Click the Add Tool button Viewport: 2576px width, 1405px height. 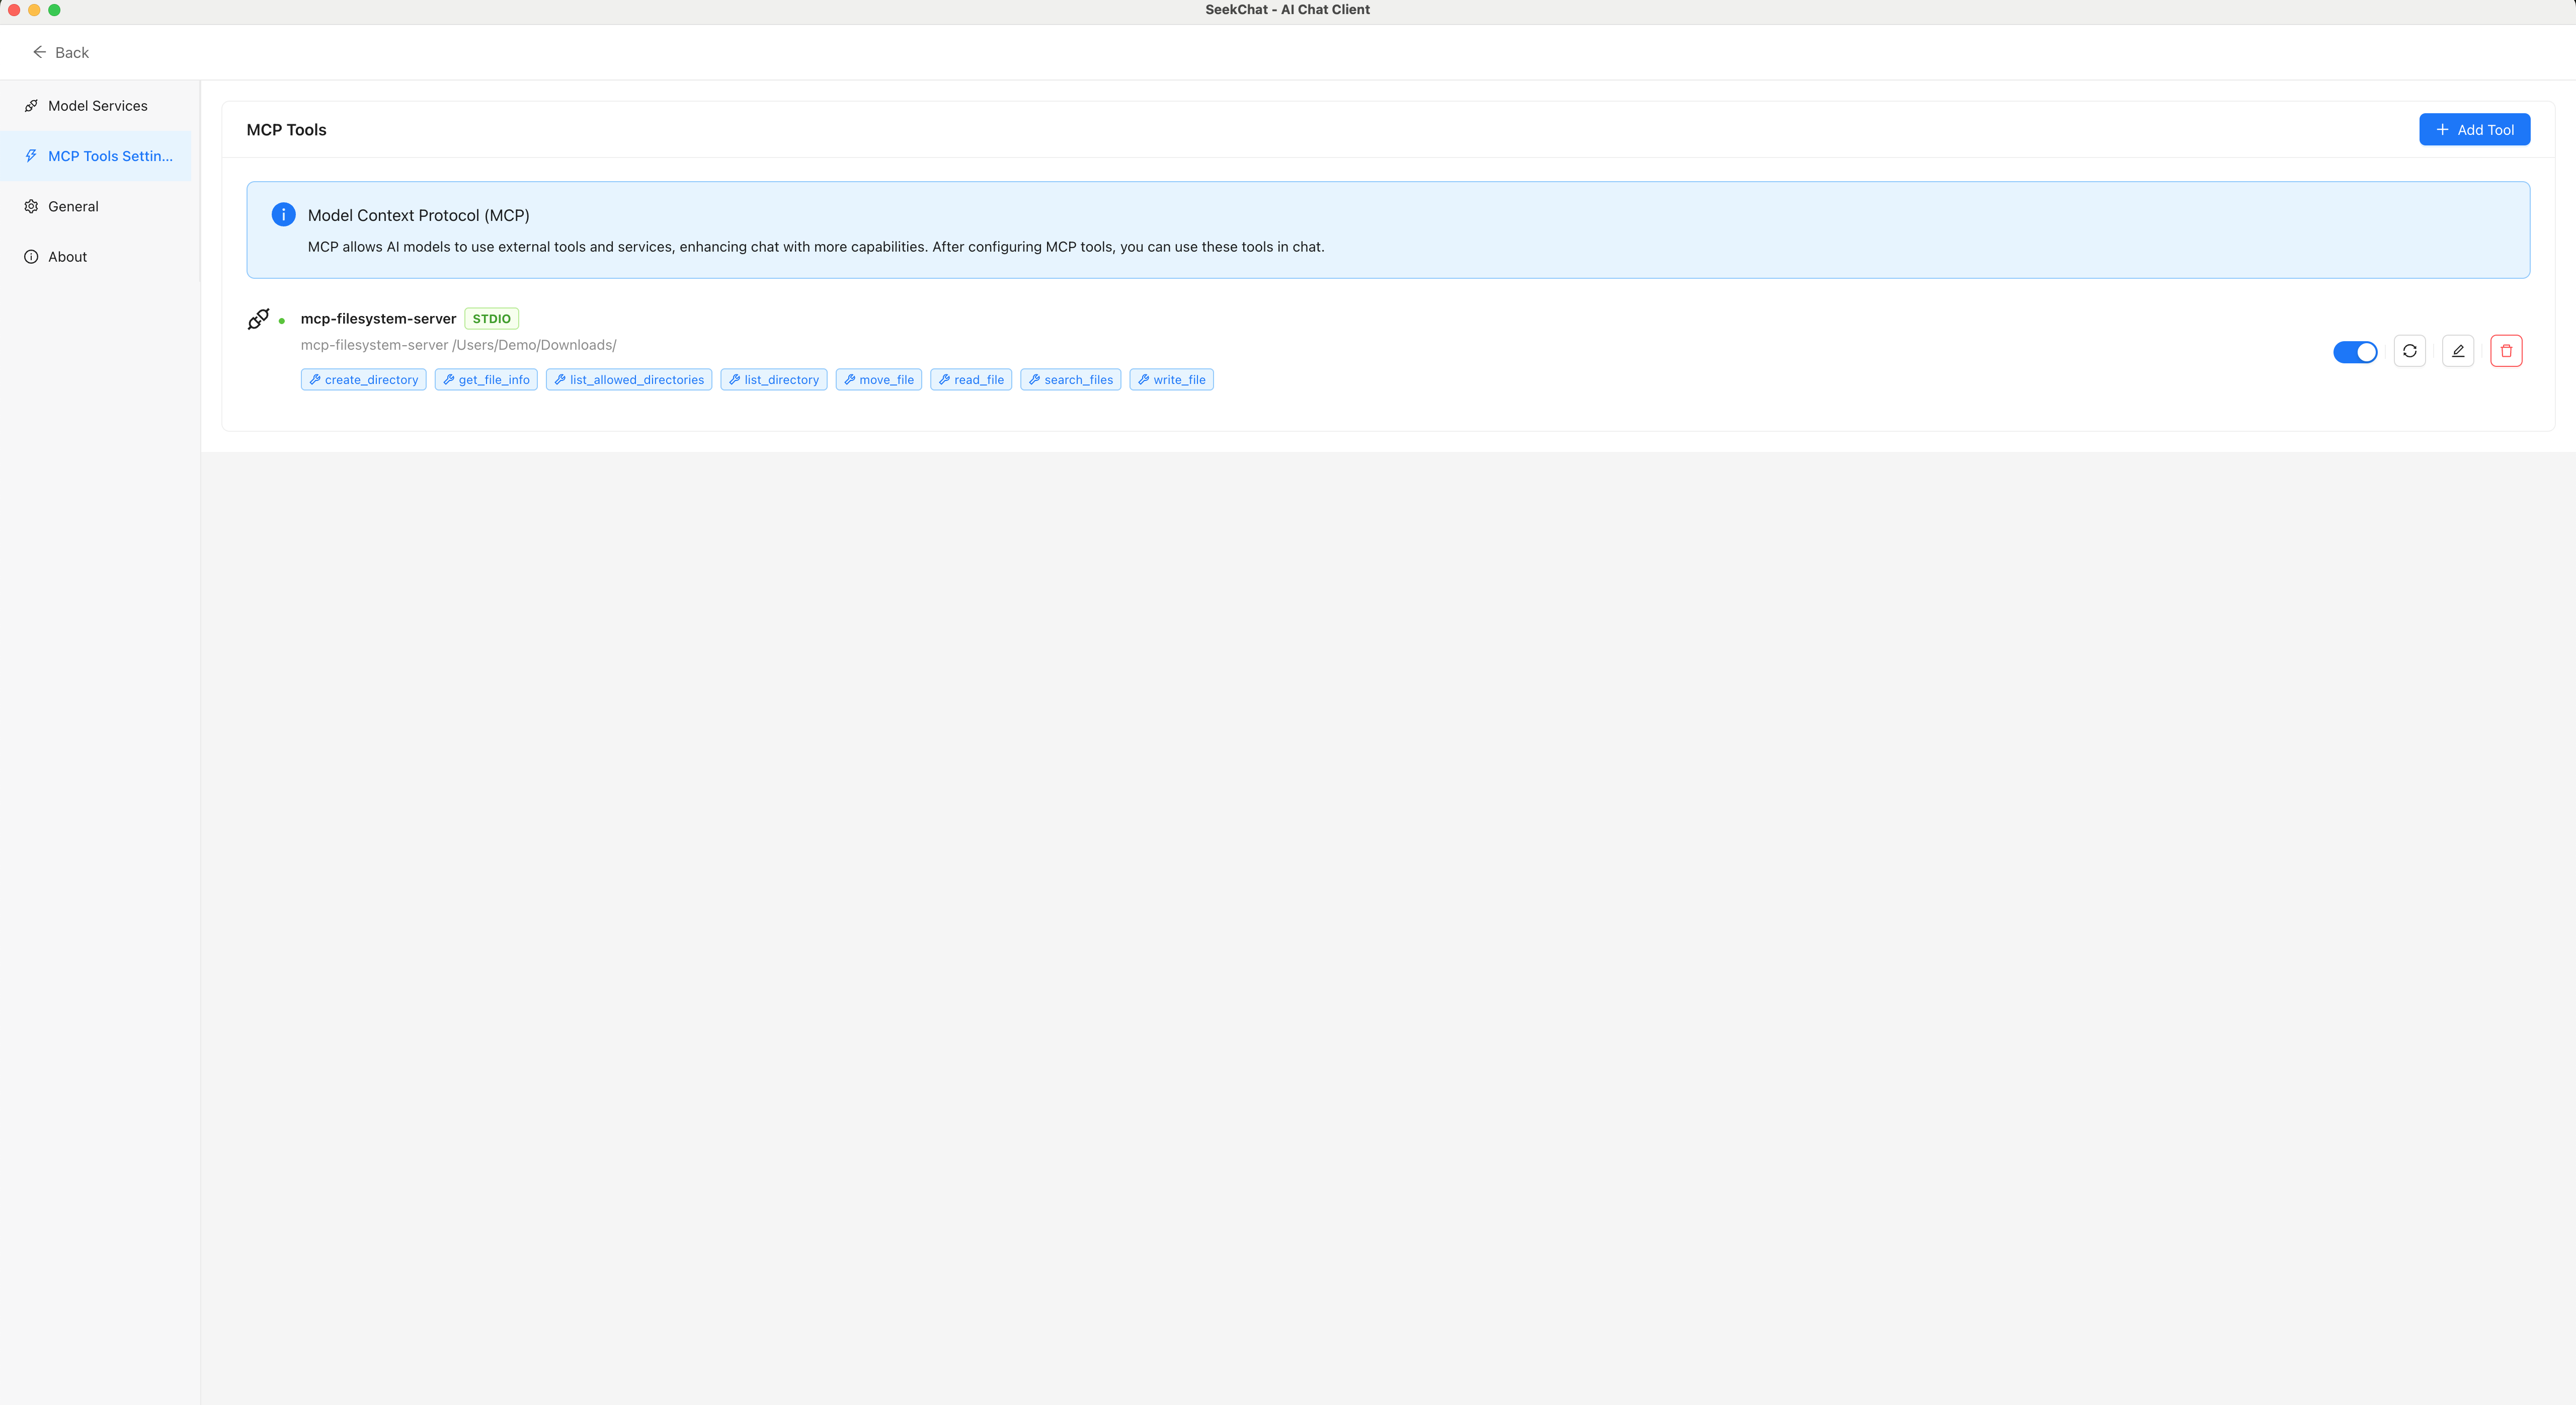tap(2474, 129)
